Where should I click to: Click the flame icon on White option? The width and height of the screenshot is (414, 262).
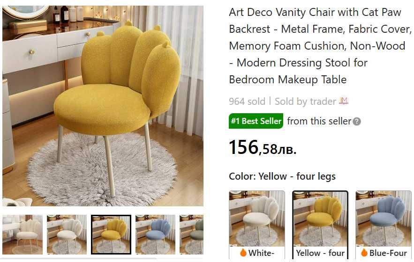click(x=243, y=253)
